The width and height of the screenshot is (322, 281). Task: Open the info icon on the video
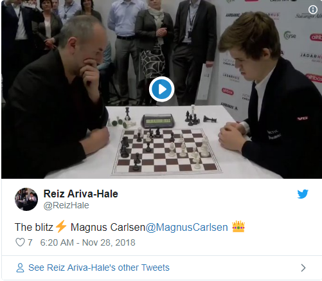click(313, 10)
